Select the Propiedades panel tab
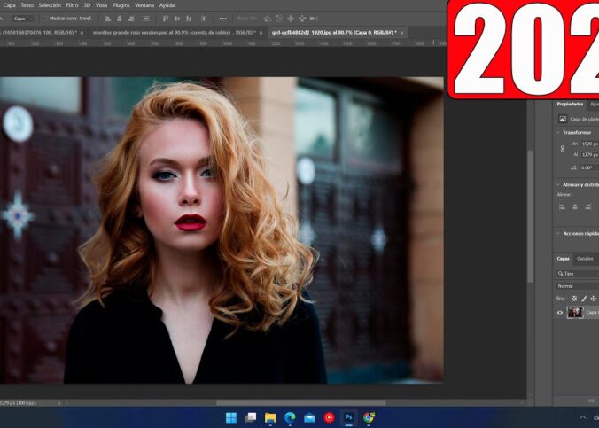 [x=570, y=104]
